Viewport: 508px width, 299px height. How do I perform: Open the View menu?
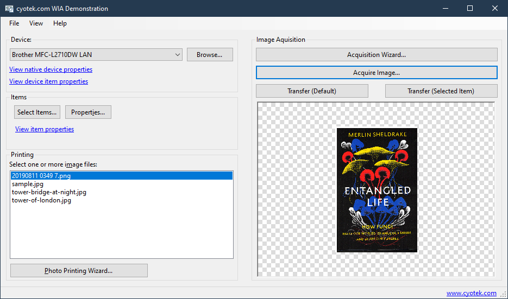click(36, 23)
